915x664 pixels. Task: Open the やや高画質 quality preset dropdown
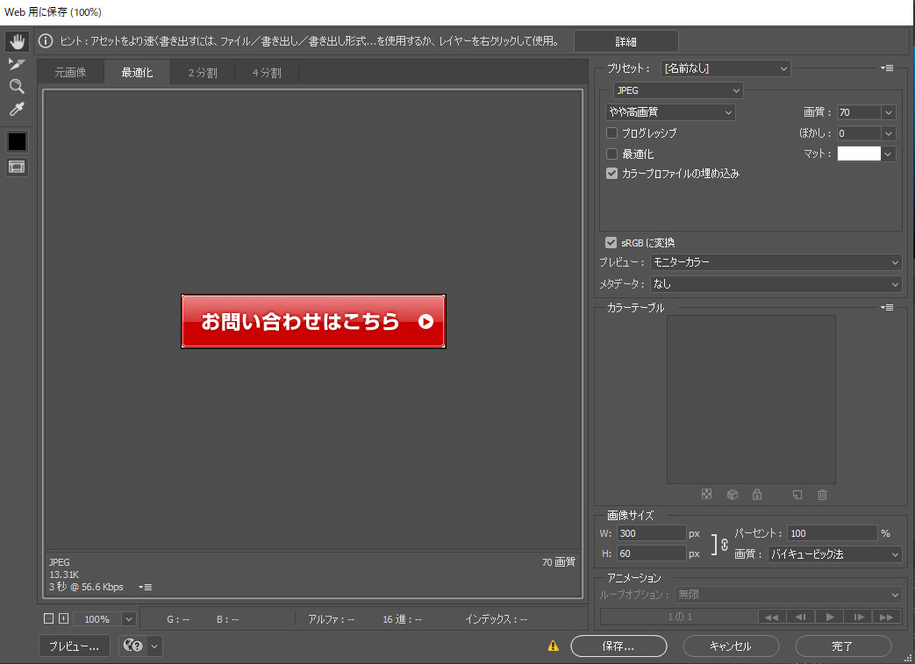point(670,112)
